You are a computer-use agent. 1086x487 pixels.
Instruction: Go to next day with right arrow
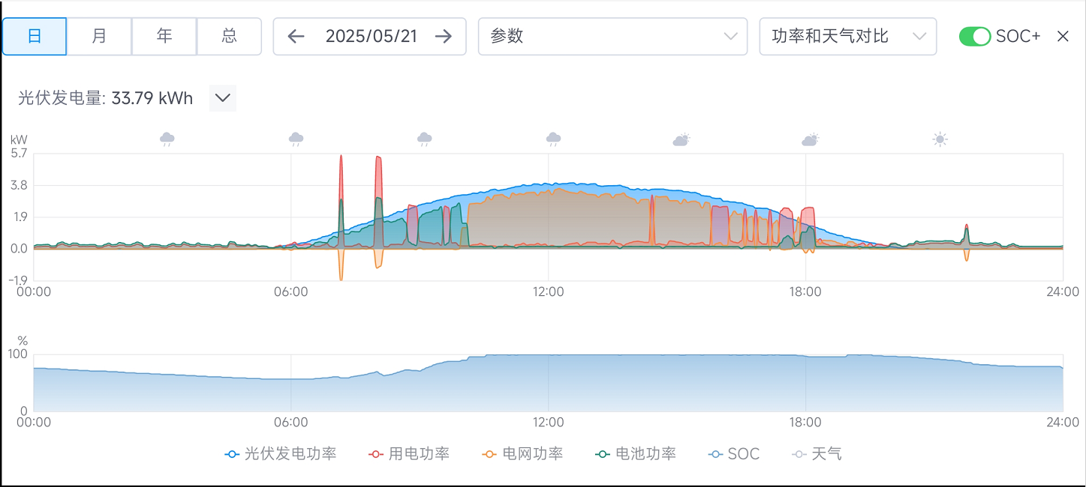[x=444, y=36]
